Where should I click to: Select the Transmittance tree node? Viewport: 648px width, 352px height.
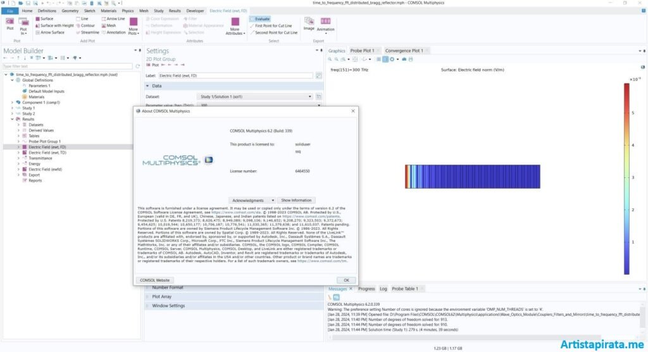40,158
